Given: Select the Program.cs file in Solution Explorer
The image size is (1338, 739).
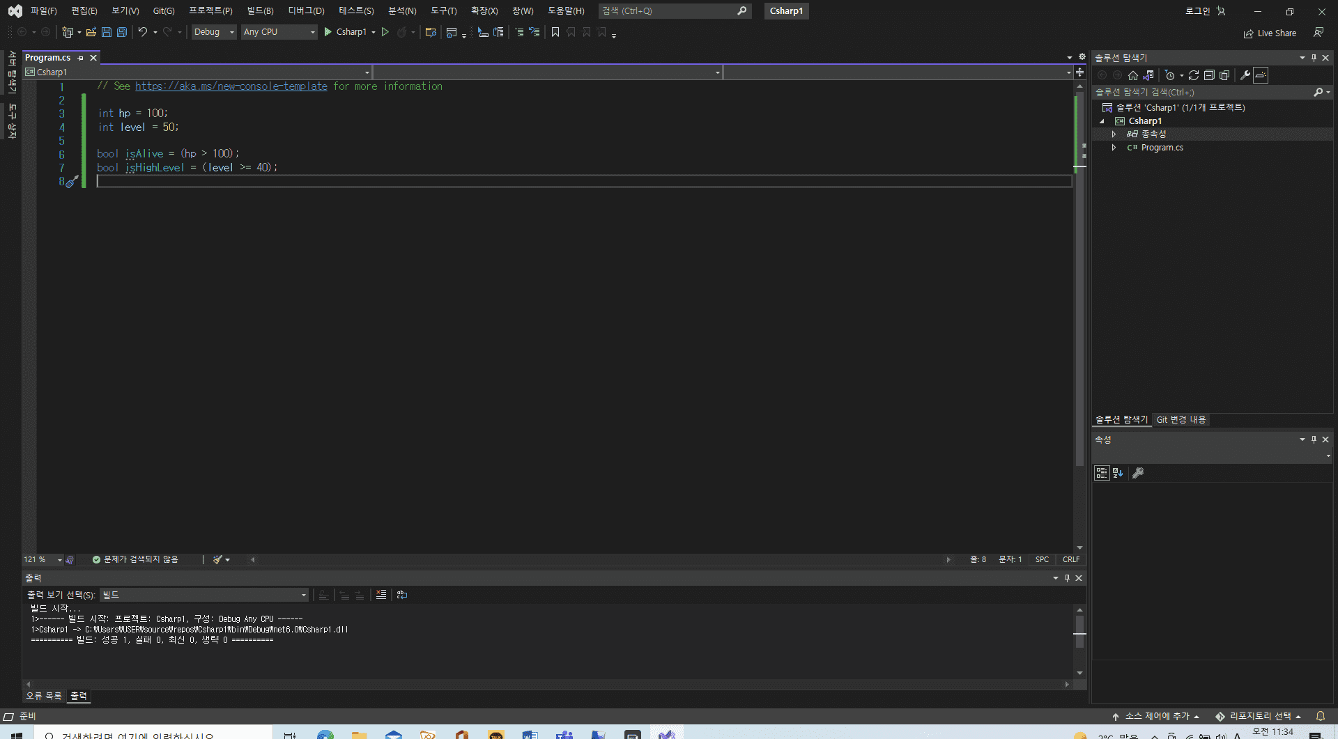Looking at the screenshot, I should [1162, 148].
